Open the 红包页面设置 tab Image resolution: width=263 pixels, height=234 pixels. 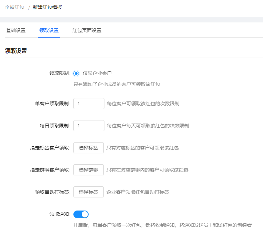pyautogui.click(x=87, y=30)
